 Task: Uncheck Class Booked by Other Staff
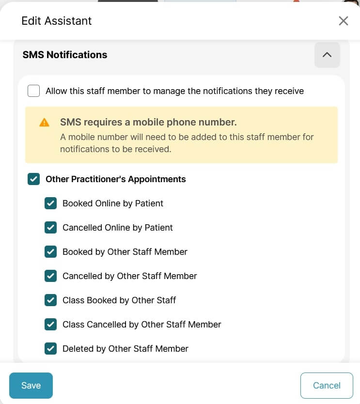point(51,300)
